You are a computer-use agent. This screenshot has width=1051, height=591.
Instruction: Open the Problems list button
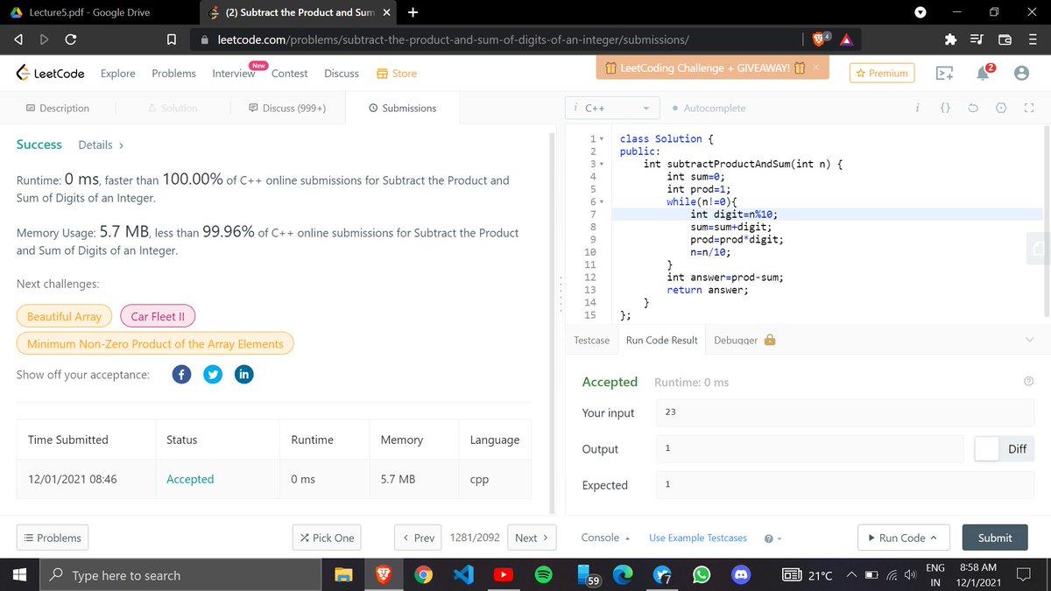click(x=53, y=538)
